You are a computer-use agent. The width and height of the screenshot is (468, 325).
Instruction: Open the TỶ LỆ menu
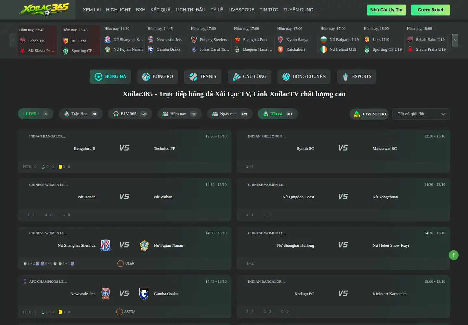pos(217,10)
